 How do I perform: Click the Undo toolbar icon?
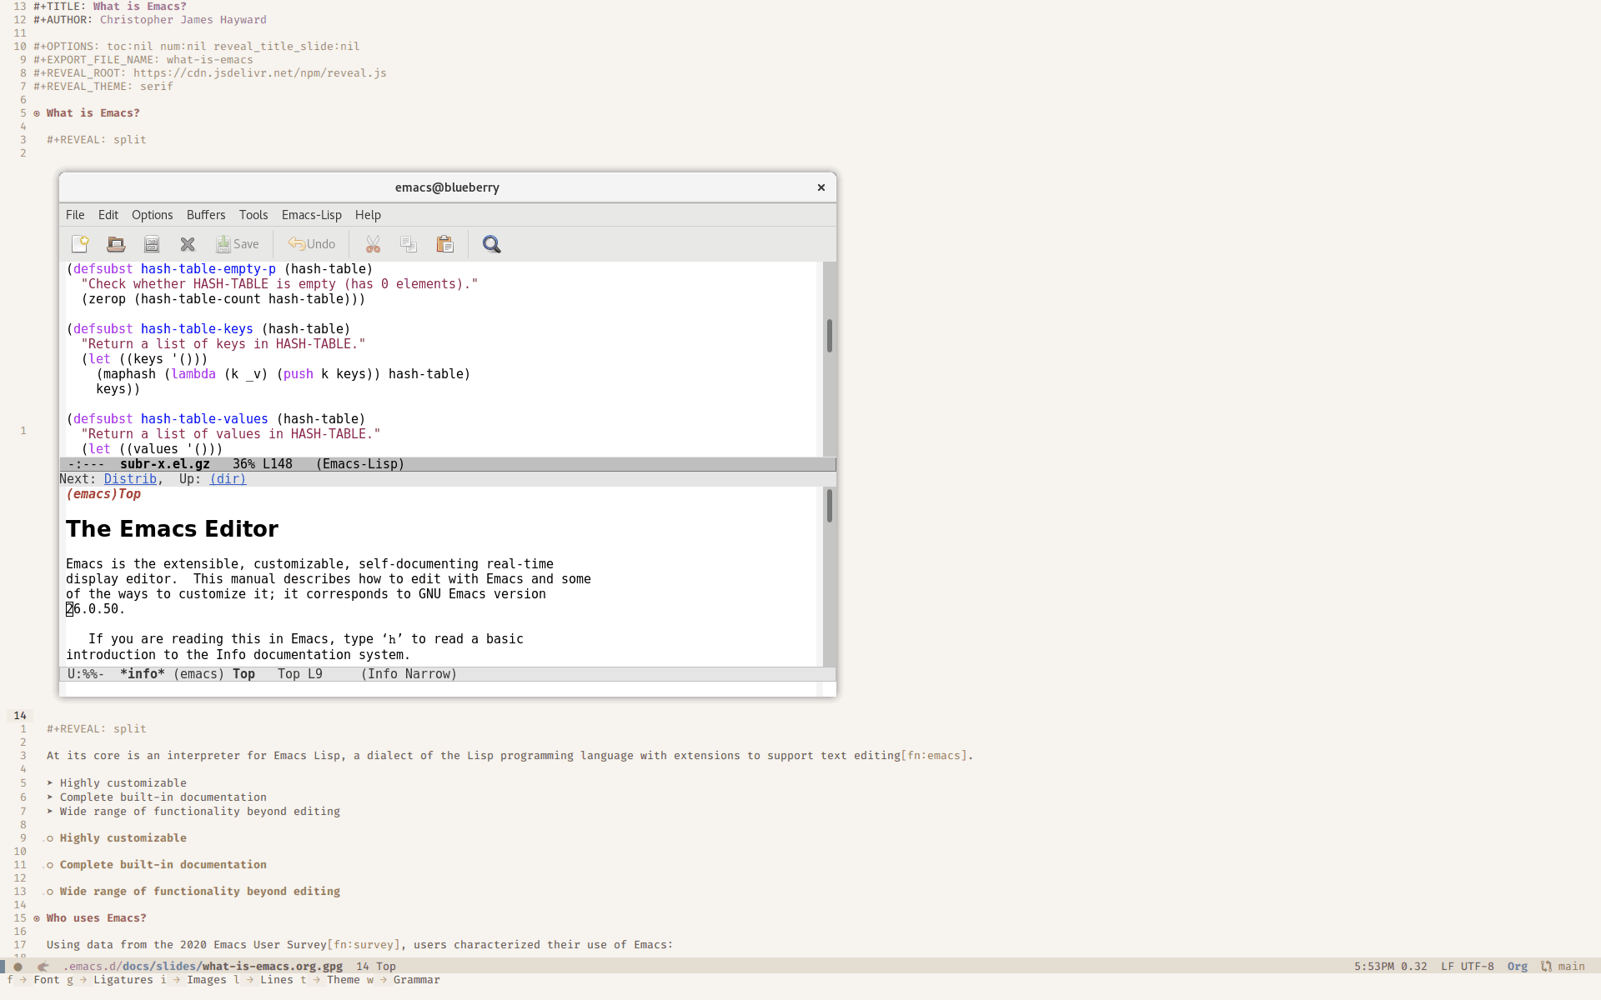tap(311, 243)
